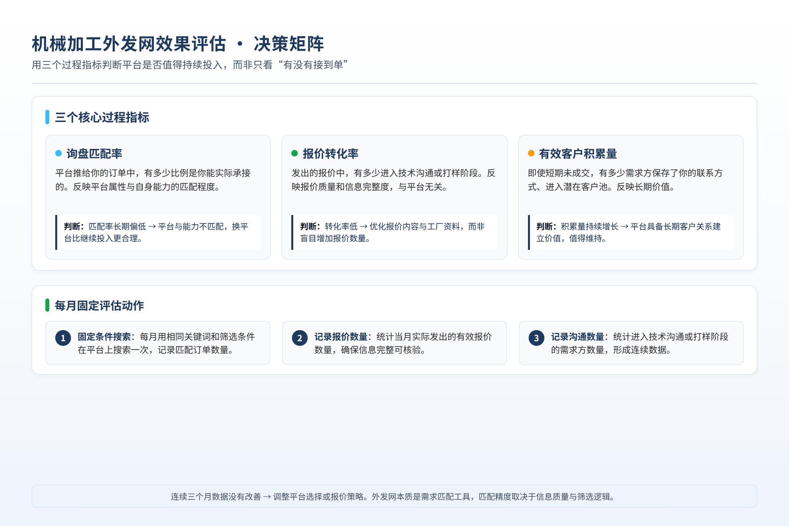Select the main title 机械加工外发网效果评估
The image size is (789, 526).
pyautogui.click(x=129, y=44)
